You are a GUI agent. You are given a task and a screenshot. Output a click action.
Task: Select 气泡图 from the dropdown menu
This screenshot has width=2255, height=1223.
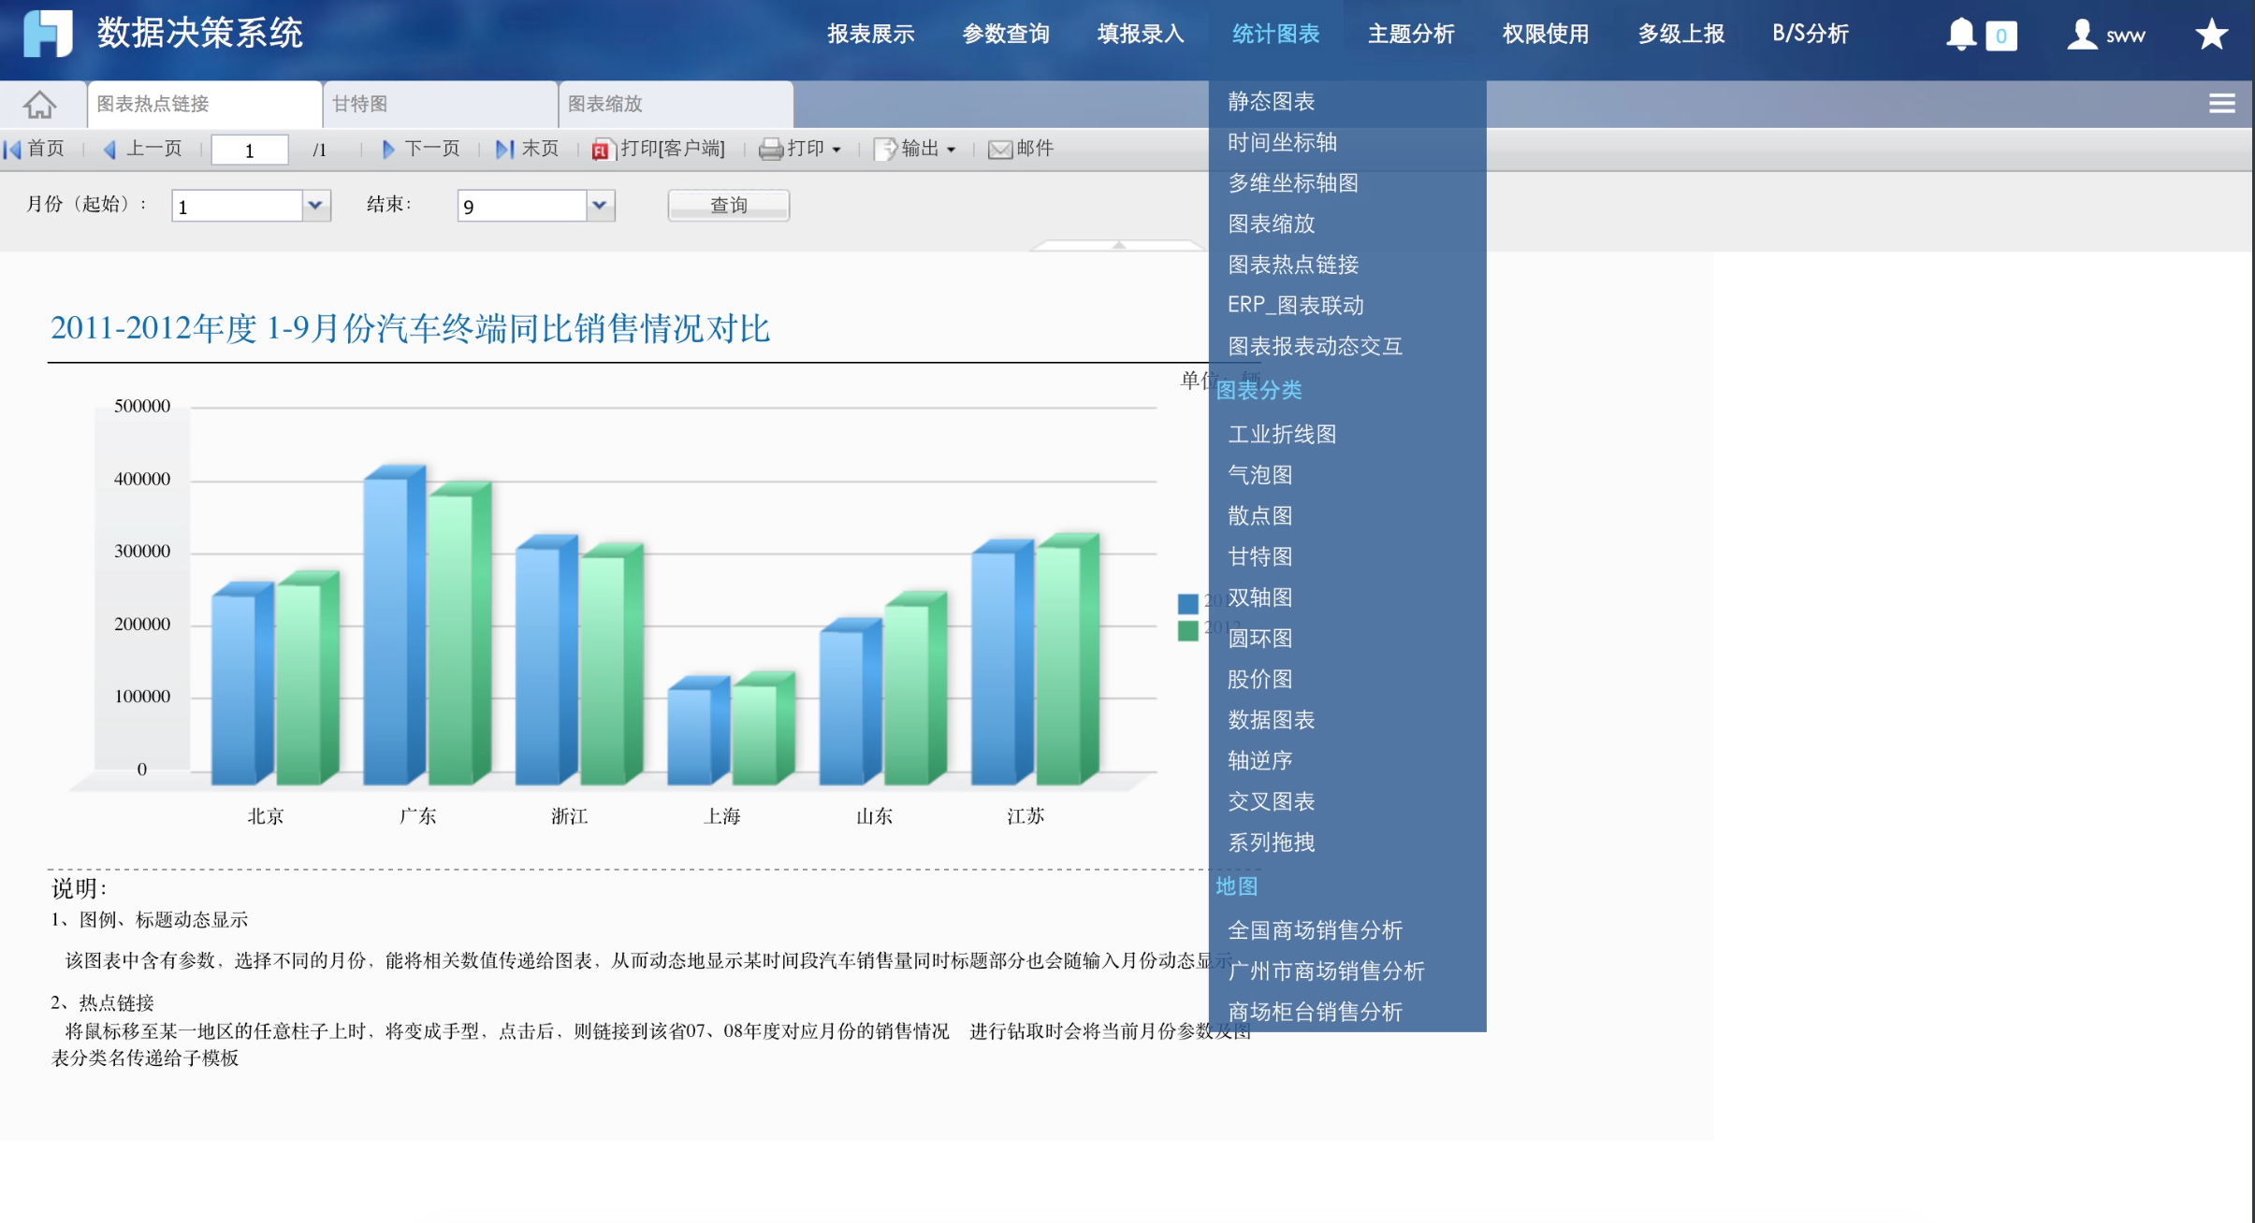(1259, 475)
